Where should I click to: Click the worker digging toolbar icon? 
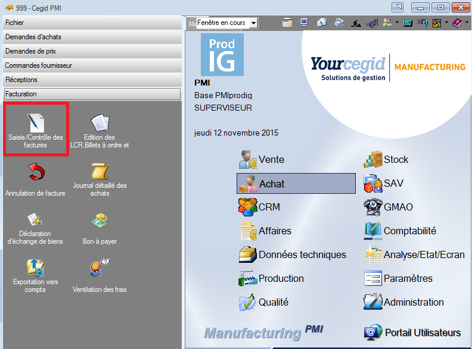(x=356, y=23)
